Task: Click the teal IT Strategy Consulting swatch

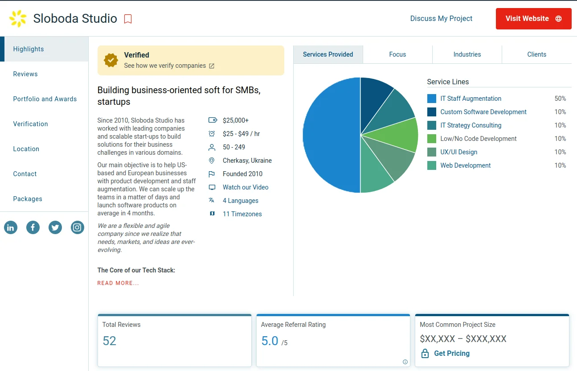Action: [x=432, y=125]
